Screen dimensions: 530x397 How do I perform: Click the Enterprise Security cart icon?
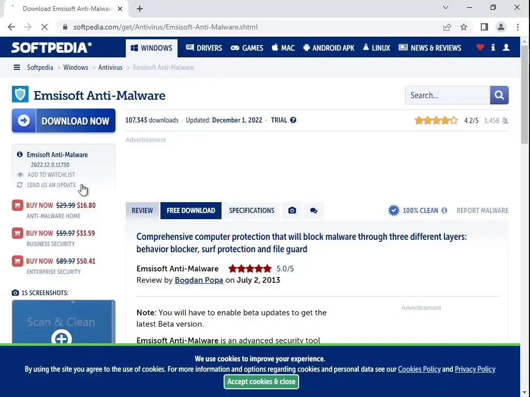pos(18,261)
